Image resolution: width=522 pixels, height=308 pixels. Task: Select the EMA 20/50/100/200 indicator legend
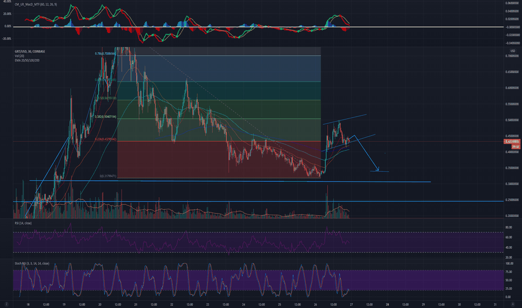[x=27, y=60]
